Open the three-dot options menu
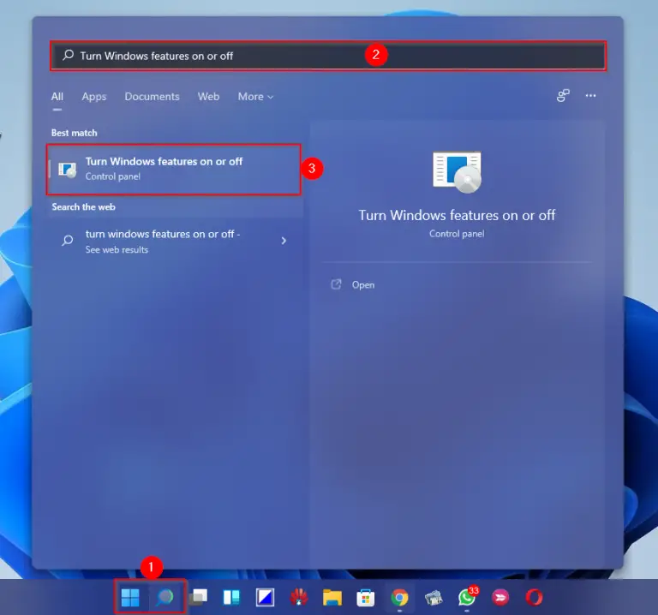The height and width of the screenshot is (615, 658). click(x=590, y=96)
